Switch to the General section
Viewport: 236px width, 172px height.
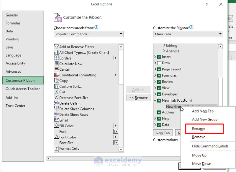[x=11, y=15]
